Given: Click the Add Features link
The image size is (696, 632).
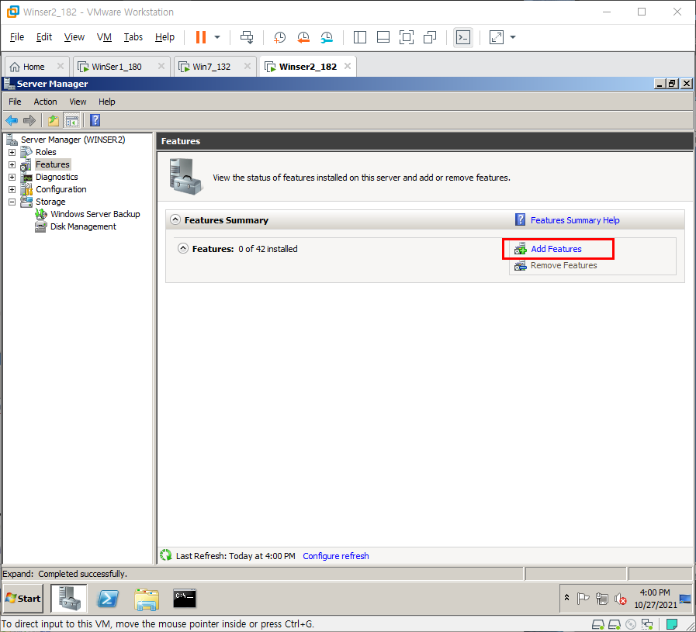Looking at the screenshot, I should (x=556, y=249).
